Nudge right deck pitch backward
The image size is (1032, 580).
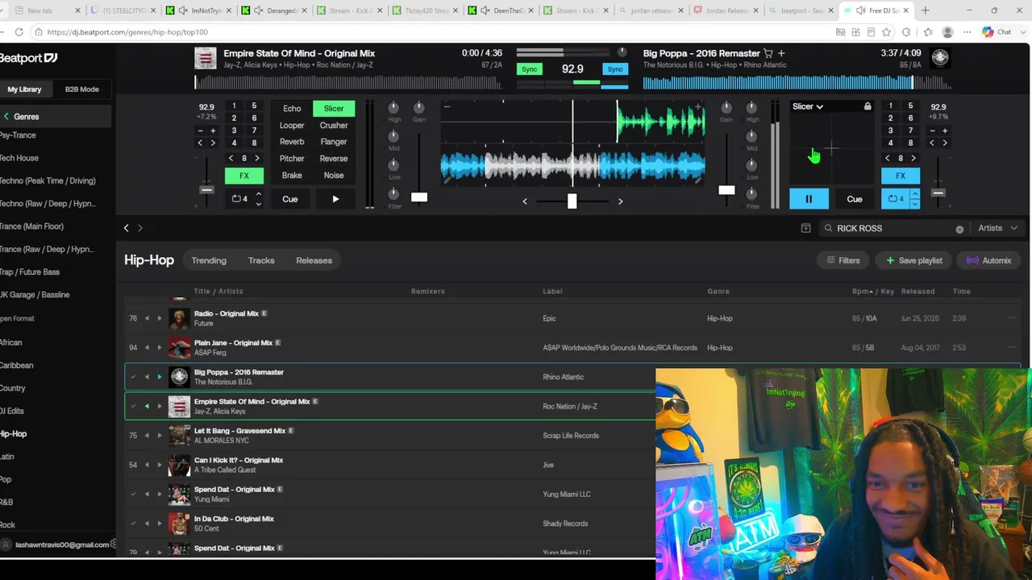(x=932, y=143)
